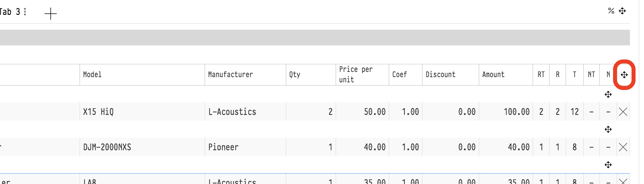Switch to Tab 3
Viewport: 644px width, 184px height.
(9, 12)
